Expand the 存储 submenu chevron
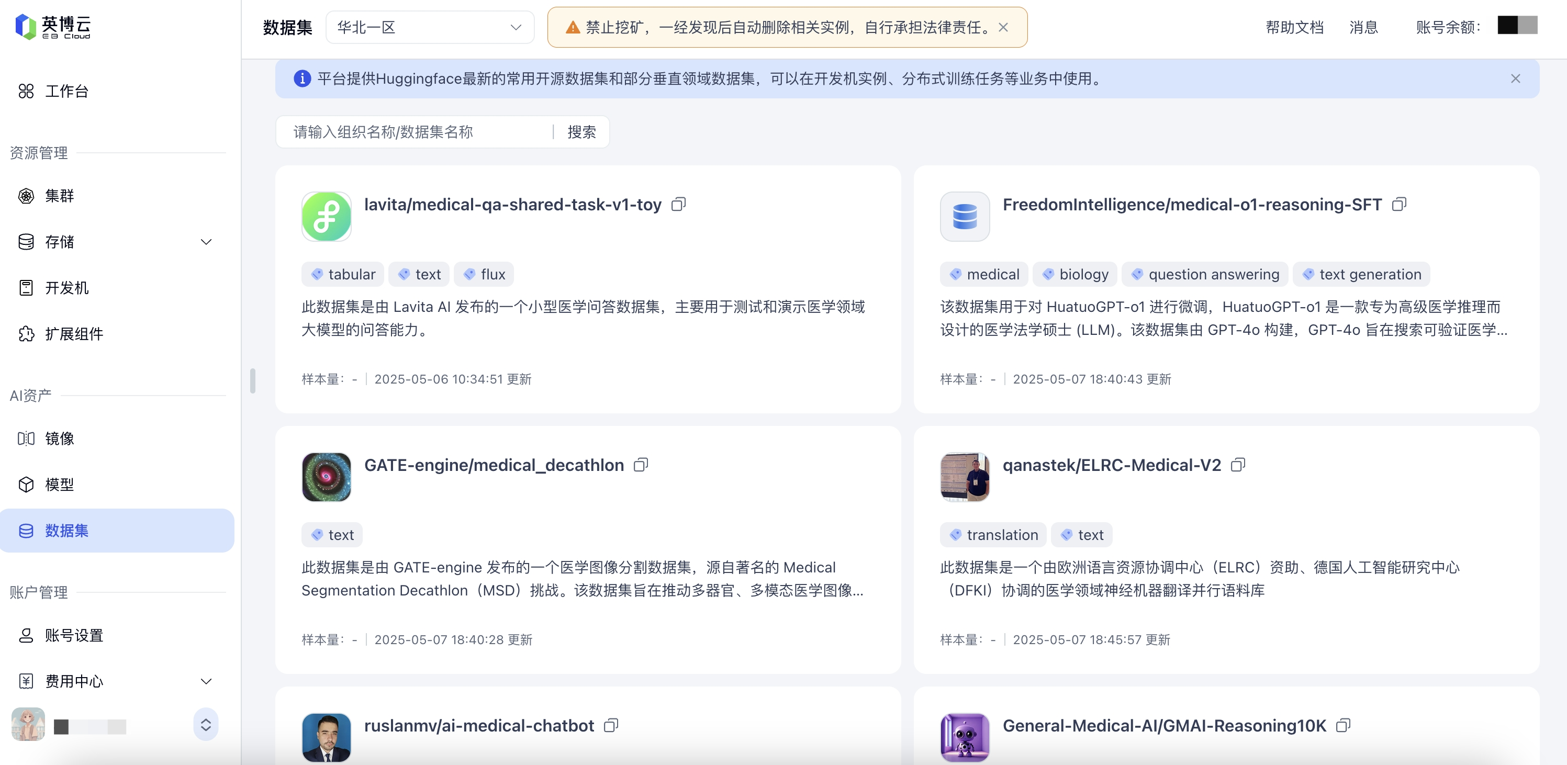Viewport: 1567px width, 765px height. [206, 242]
